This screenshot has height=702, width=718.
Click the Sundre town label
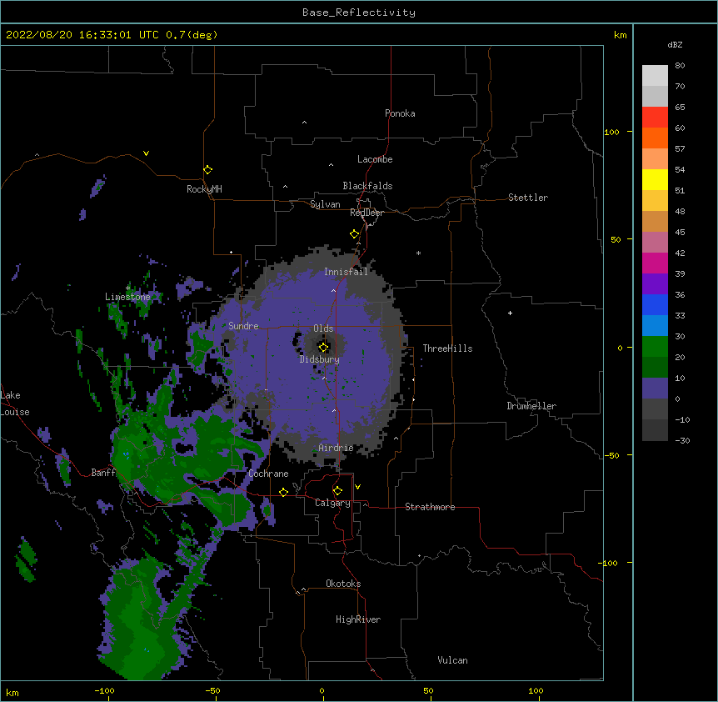243,326
